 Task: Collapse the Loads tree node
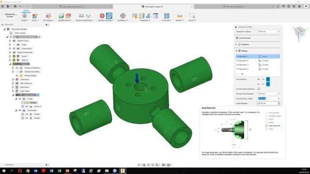(x=16, y=99)
